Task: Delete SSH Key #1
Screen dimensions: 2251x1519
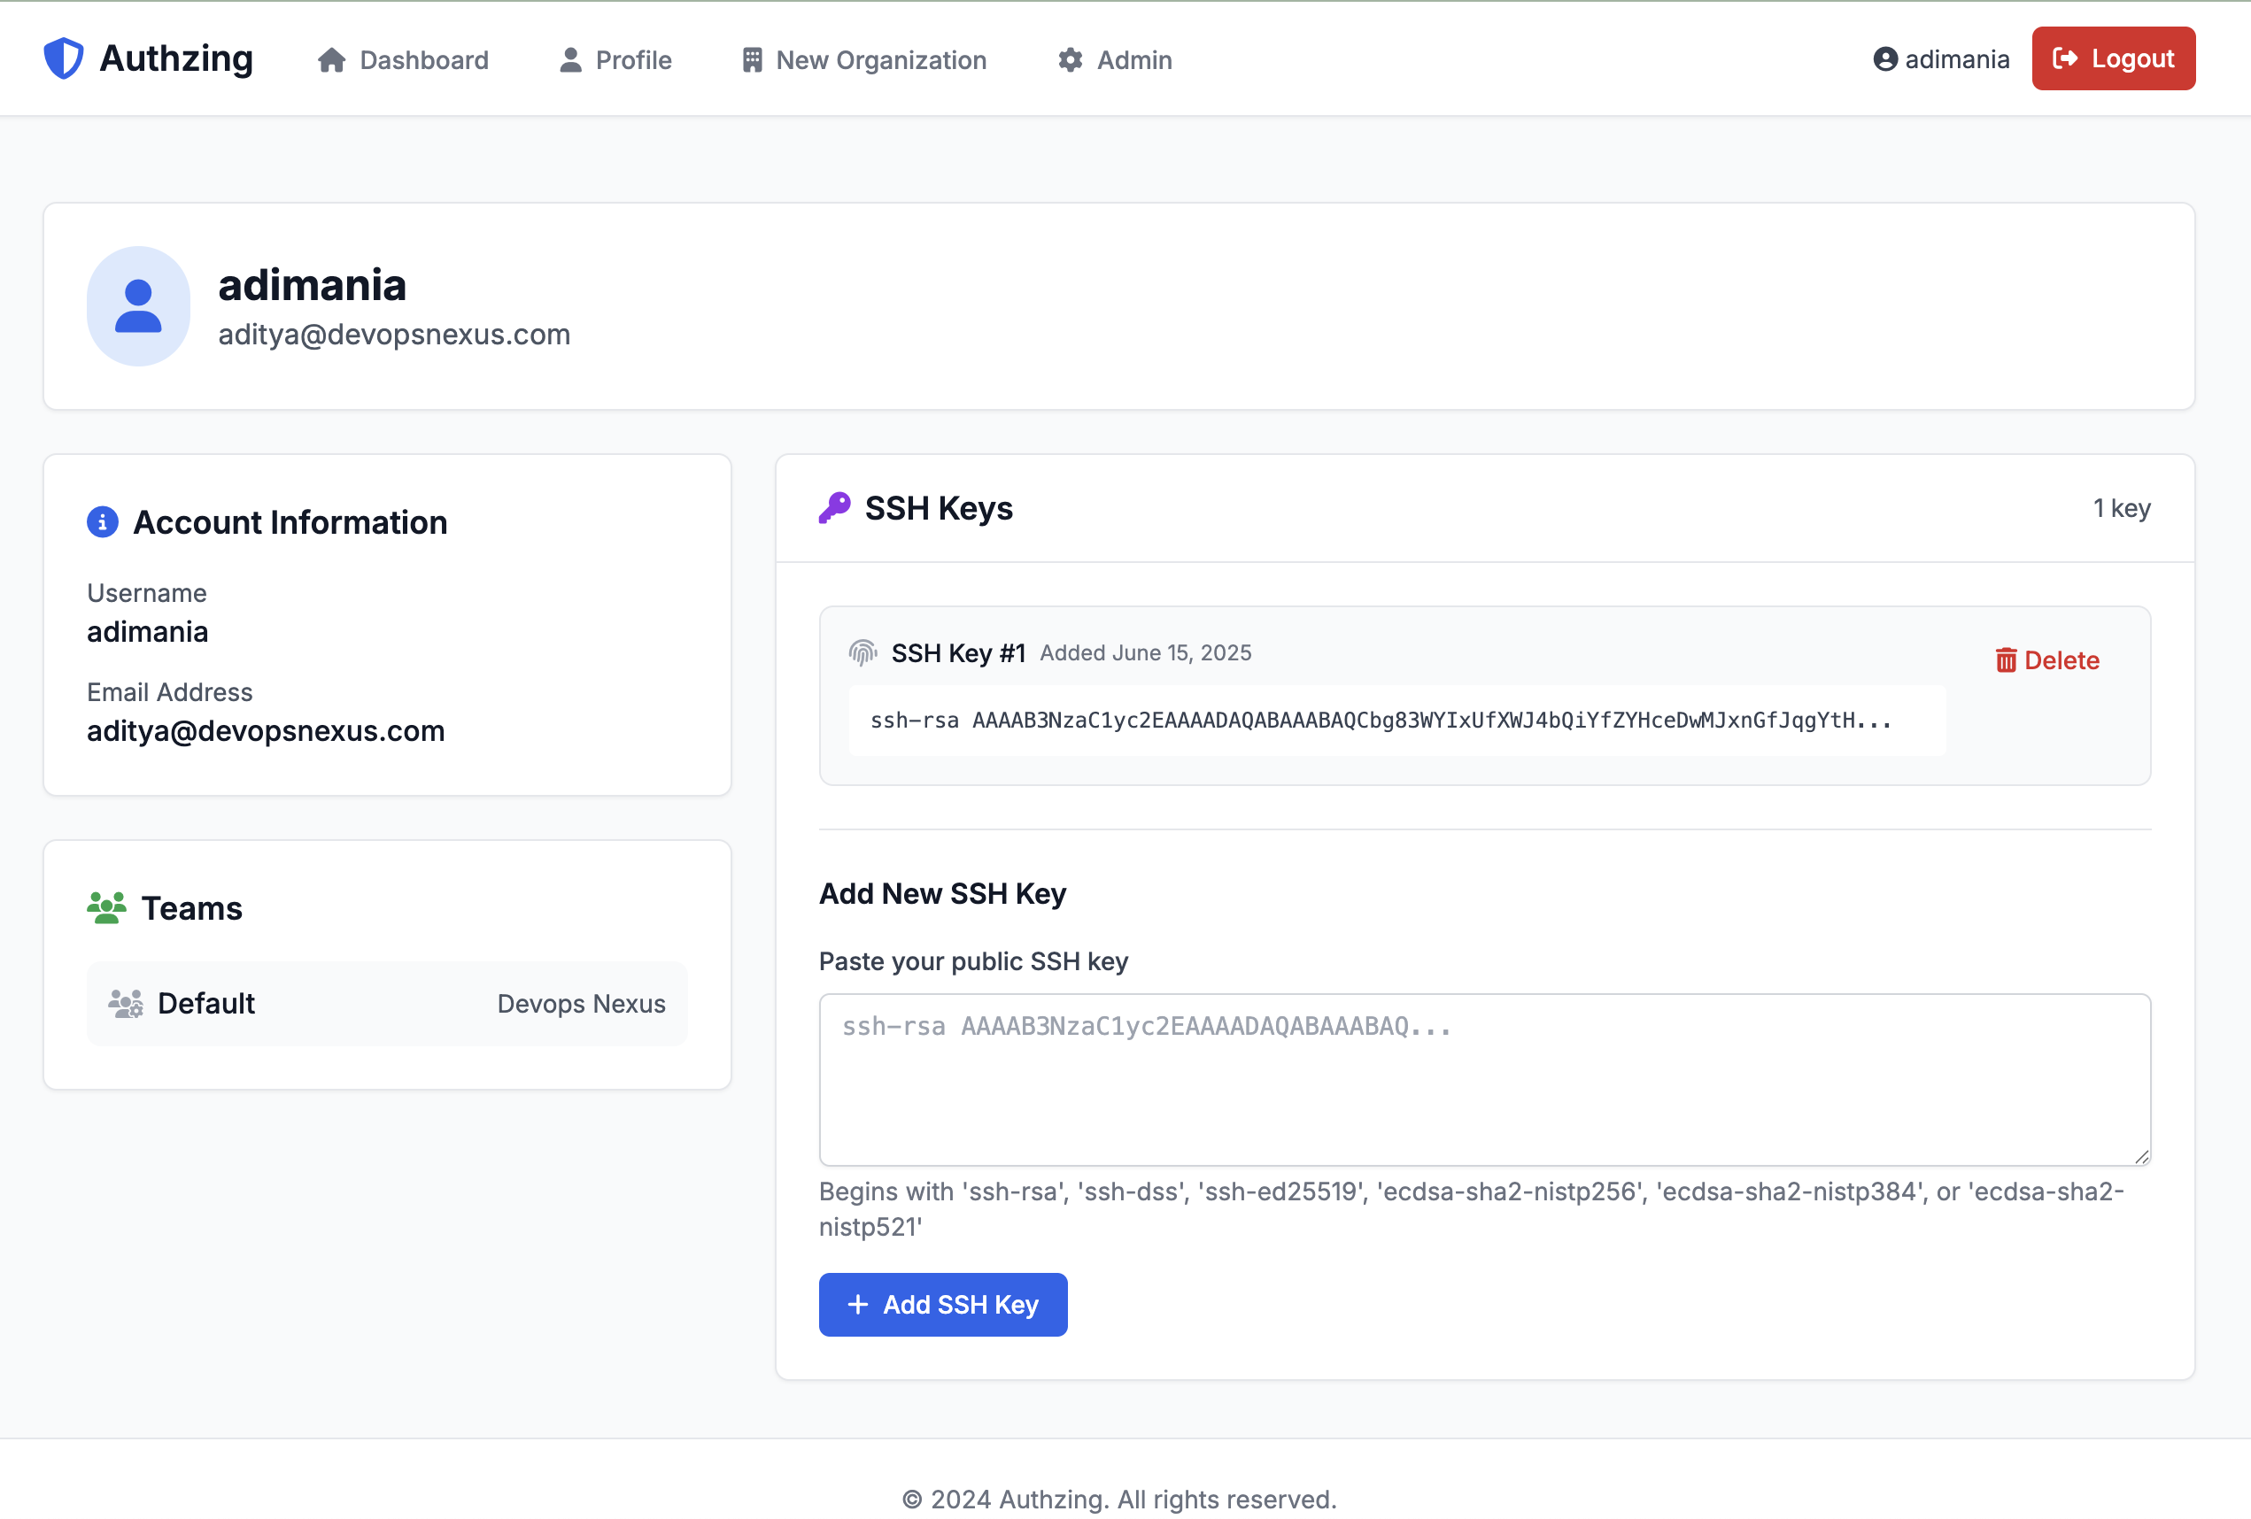Action: point(2046,660)
